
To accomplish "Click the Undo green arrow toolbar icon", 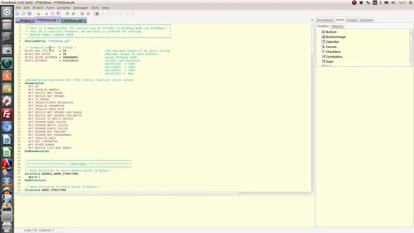I will (67, 14).
